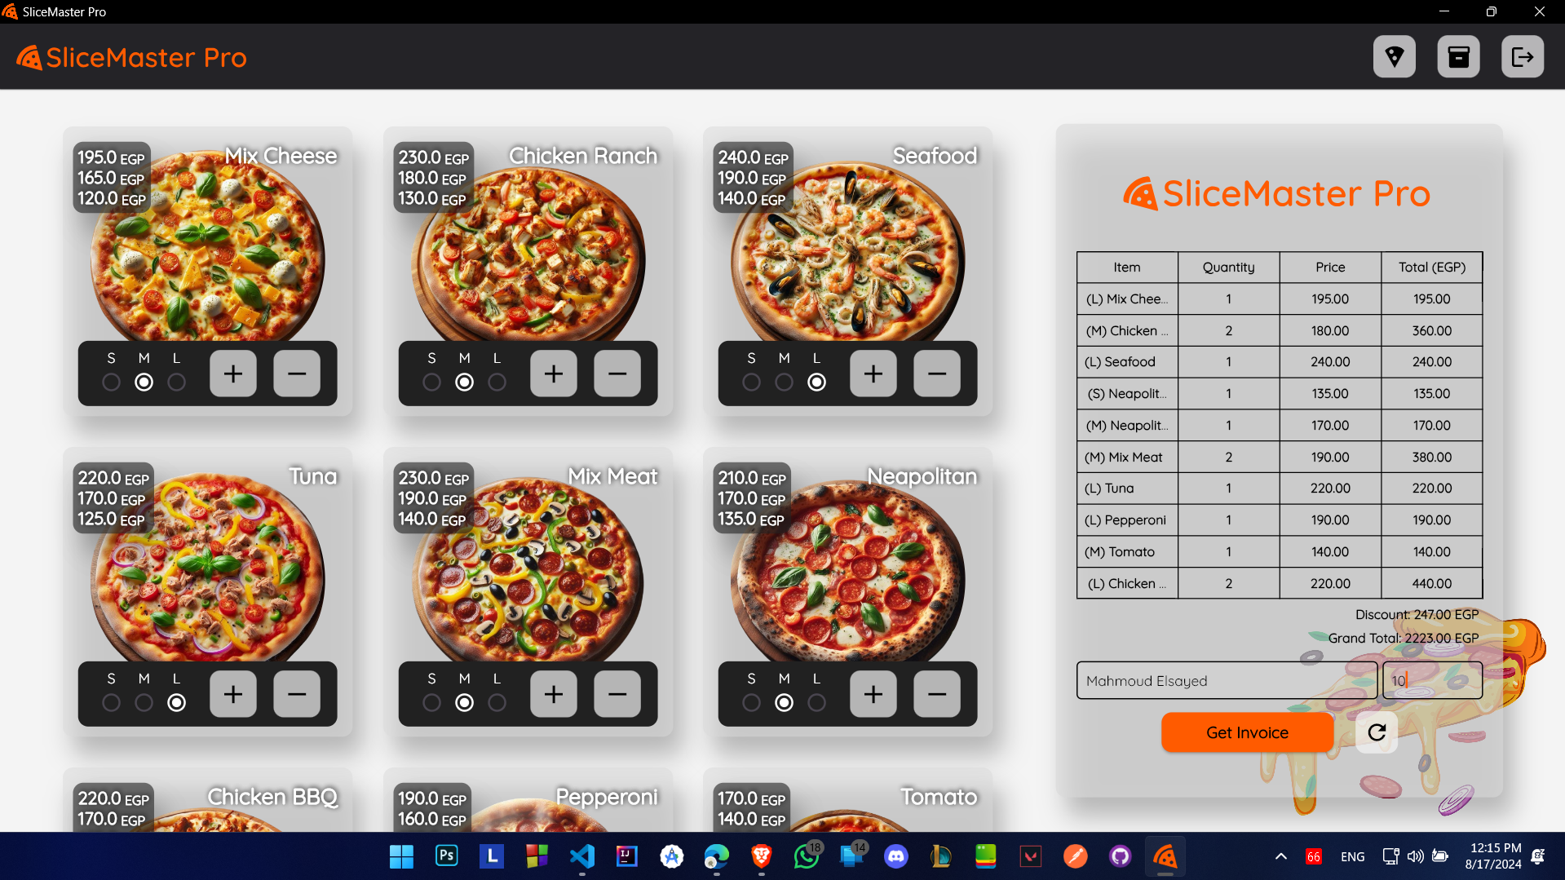The width and height of the screenshot is (1565, 880).
Task: Select small size for Chicken Ranch
Action: [432, 382]
